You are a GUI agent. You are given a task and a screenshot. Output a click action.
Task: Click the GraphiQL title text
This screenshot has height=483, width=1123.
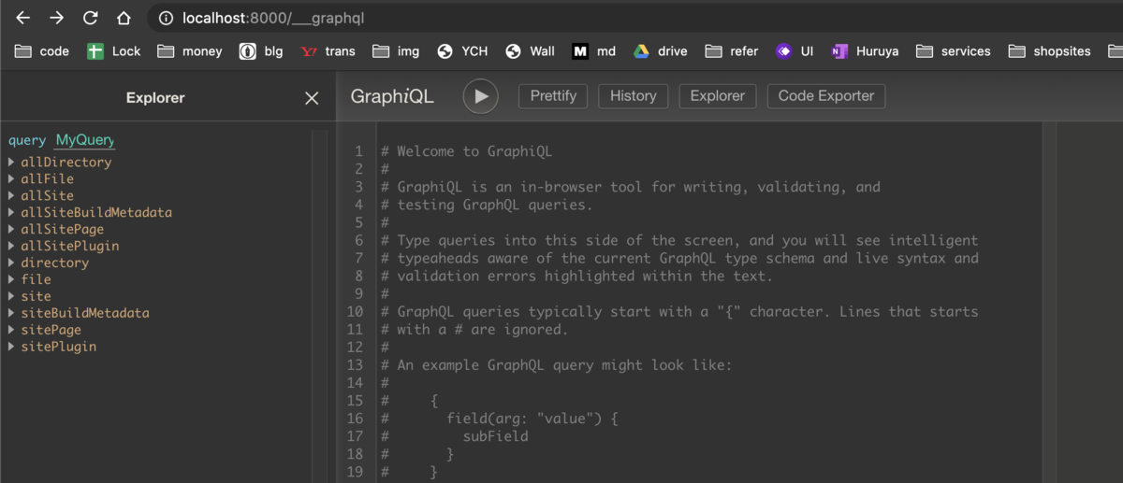click(x=392, y=96)
